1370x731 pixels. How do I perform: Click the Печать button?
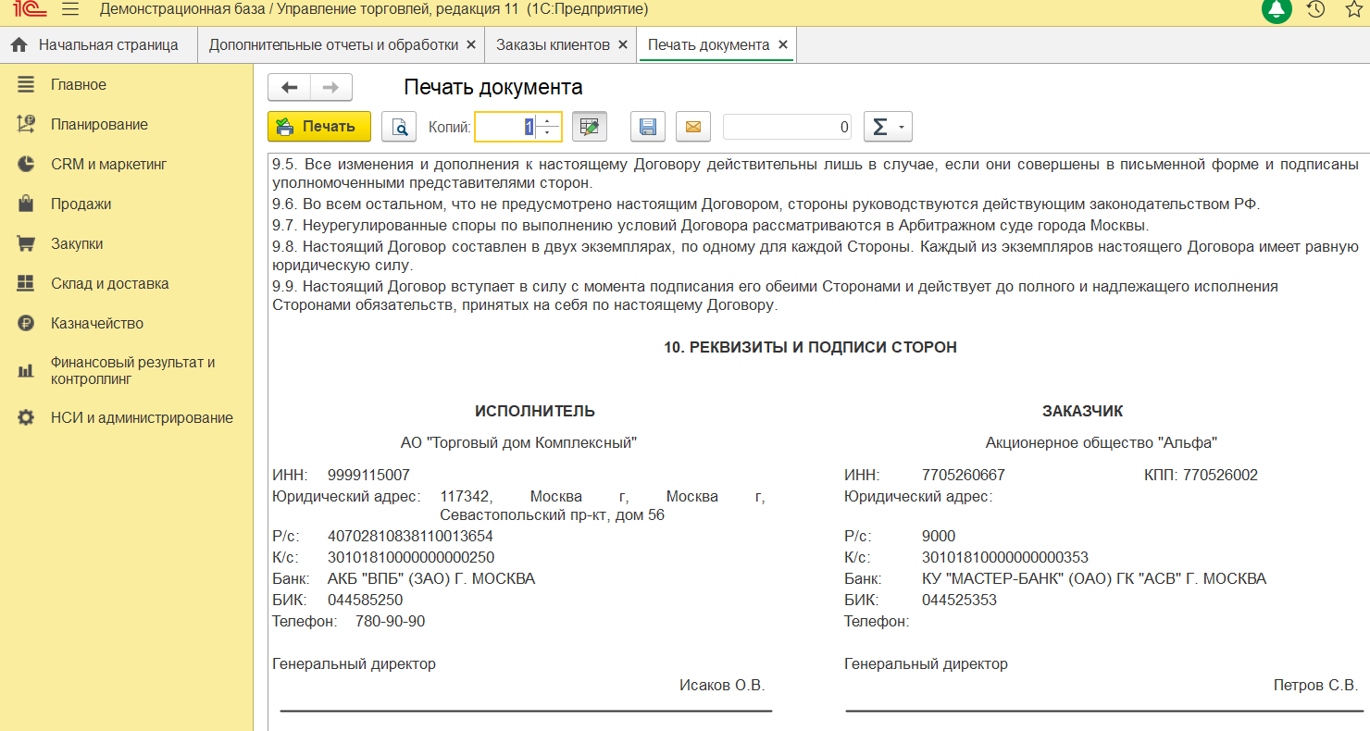point(319,127)
